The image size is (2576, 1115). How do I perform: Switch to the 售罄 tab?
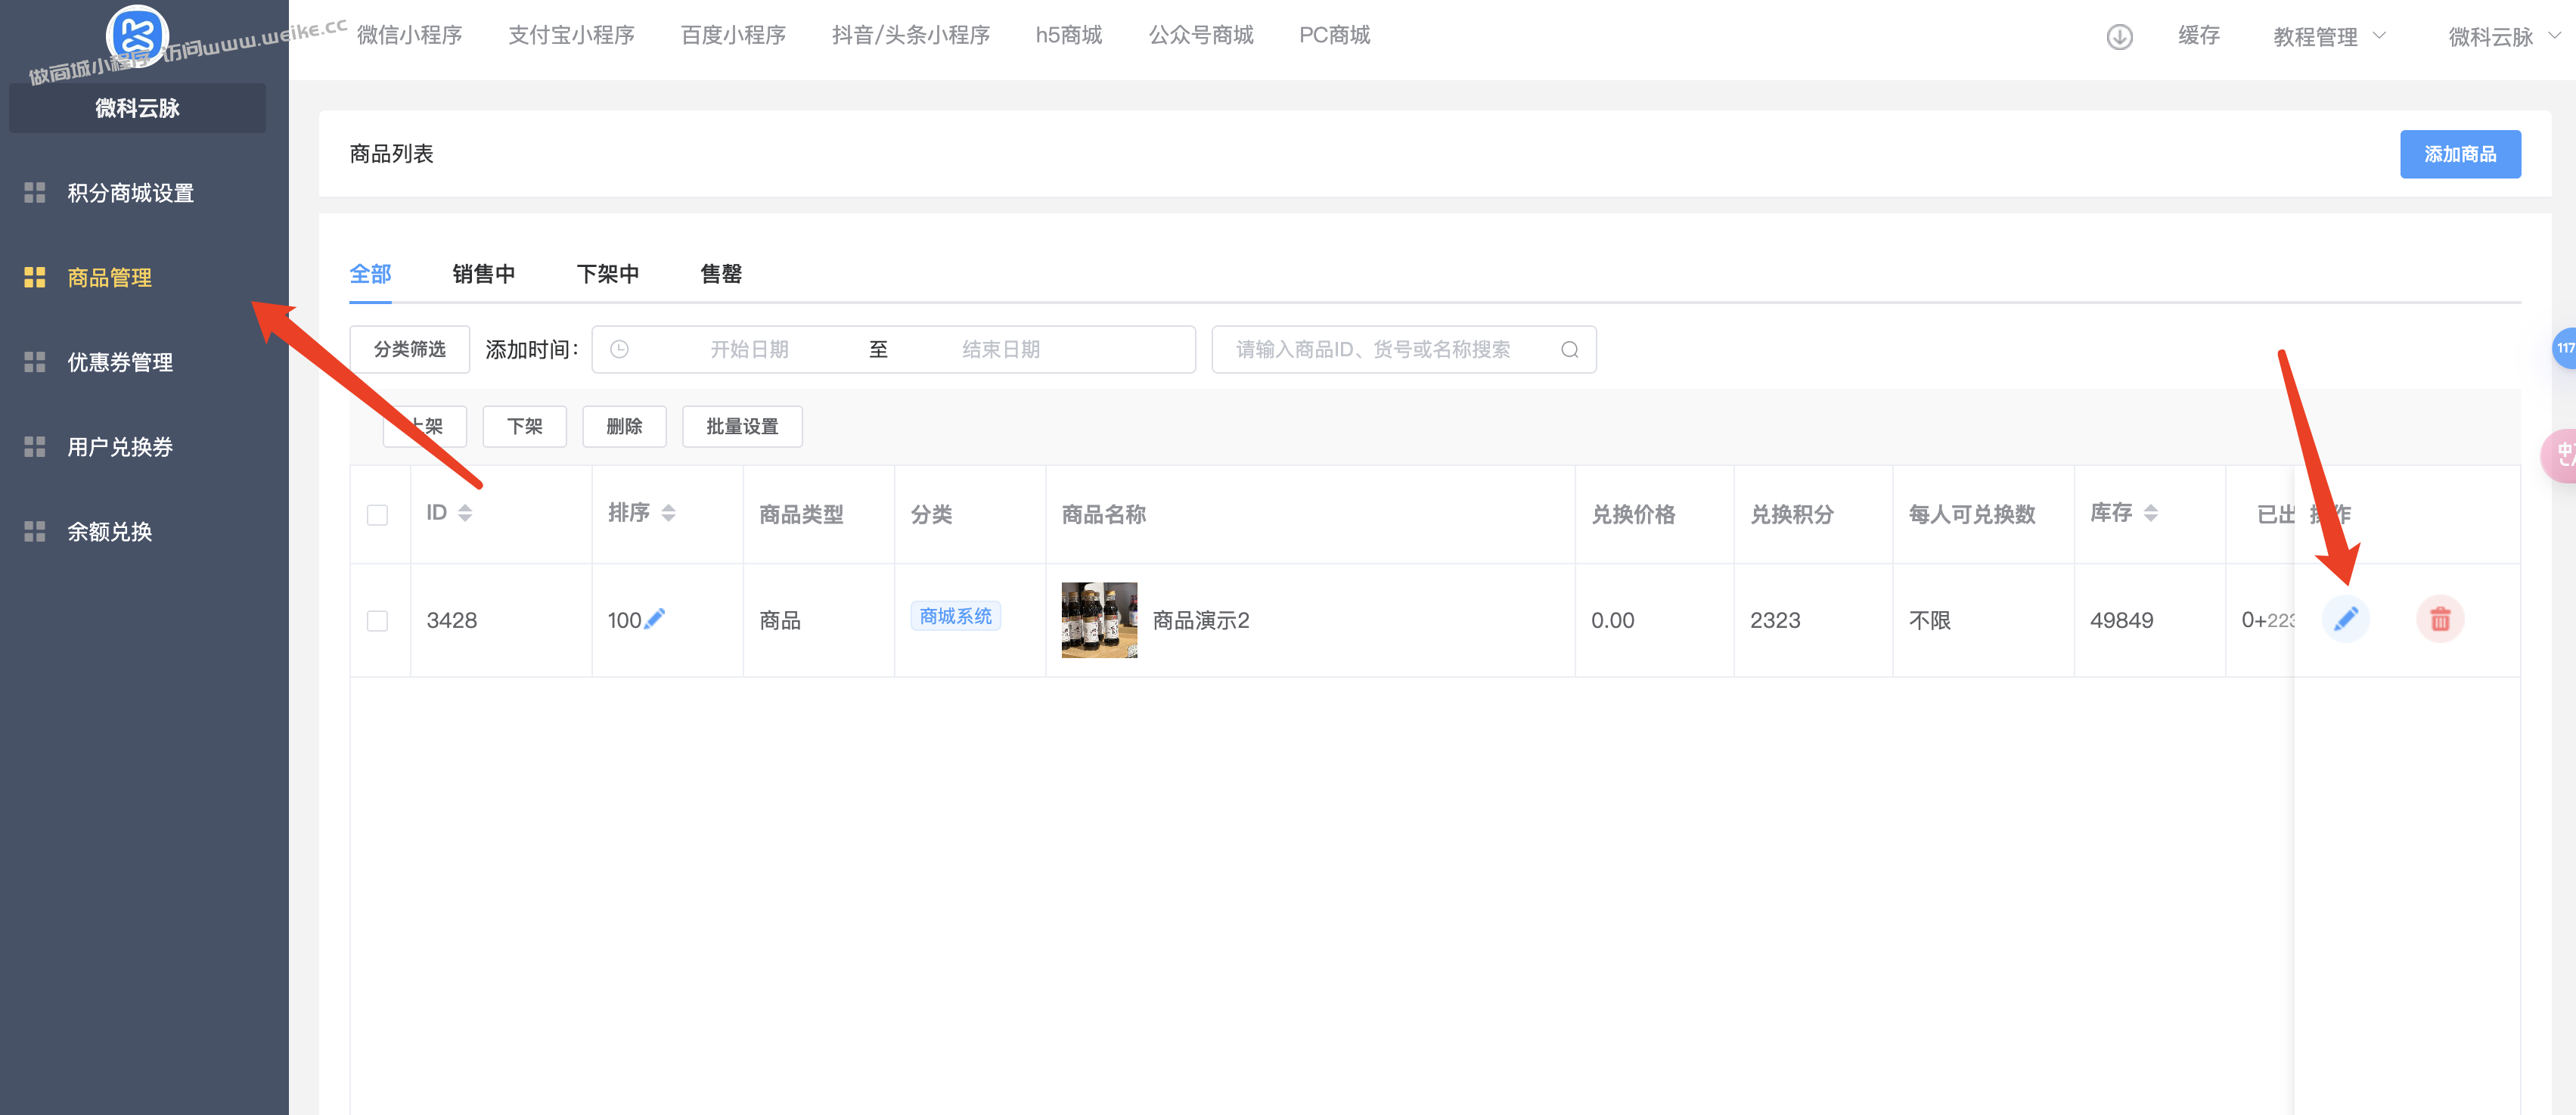point(720,273)
